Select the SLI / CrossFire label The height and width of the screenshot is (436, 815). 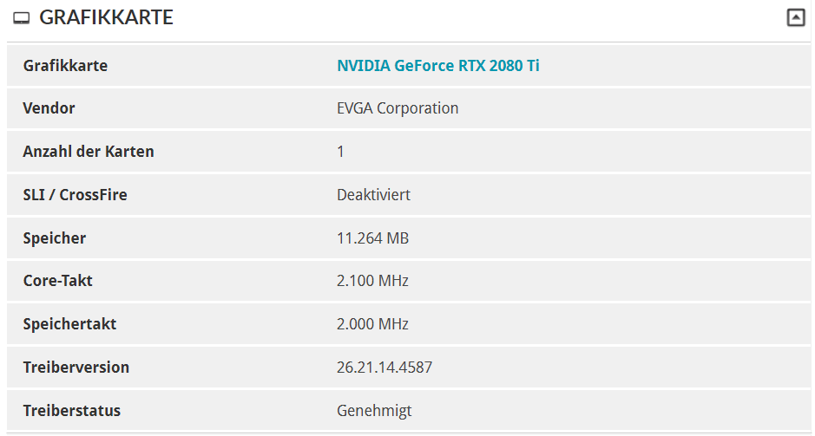click(x=75, y=195)
